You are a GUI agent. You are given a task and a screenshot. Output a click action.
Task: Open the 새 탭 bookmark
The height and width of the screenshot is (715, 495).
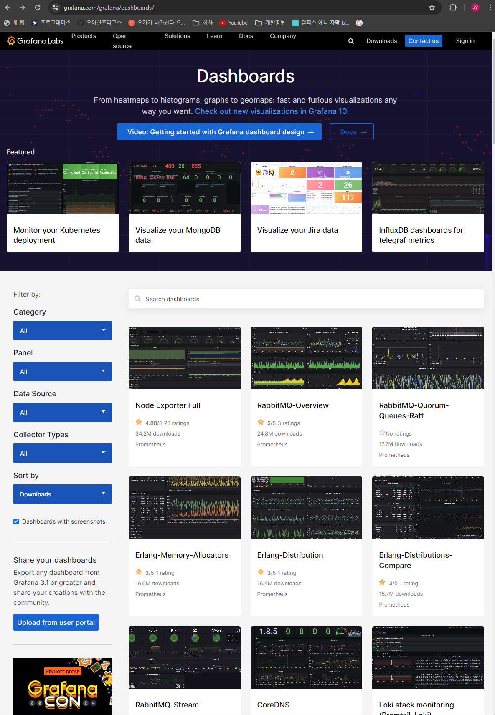tap(14, 23)
